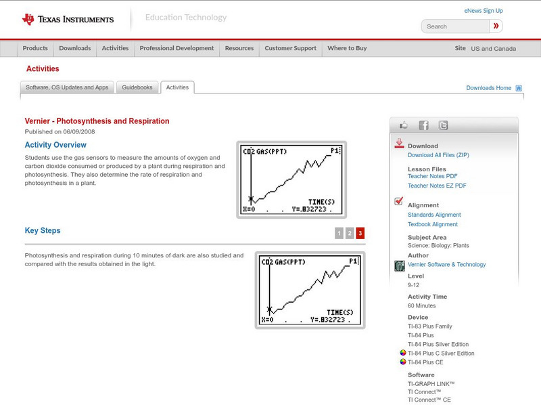The width and height of the screenshot is (541, 405).
Task: Click the Activity Overview CO2 graph image
Action: (291, 179)
